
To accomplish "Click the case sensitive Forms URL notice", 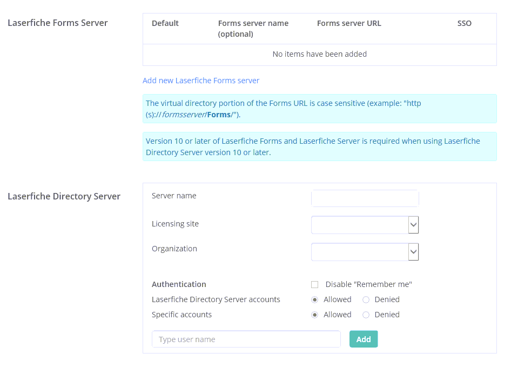I will [319, 109].
